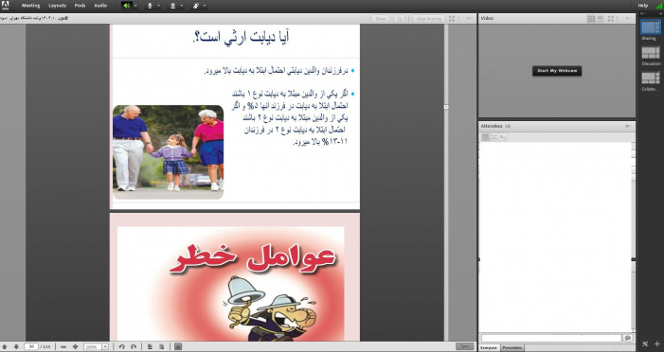Switch to the Collaboration layout thumbnail

pyautogui.click(x=651, y=79)
